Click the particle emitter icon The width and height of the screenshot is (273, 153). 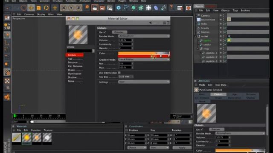pyautogui.click(x=163, y=8)
